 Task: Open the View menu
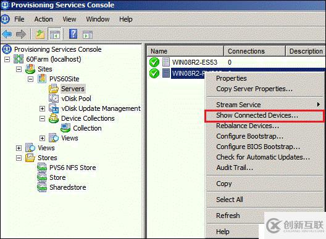(69, 19)
